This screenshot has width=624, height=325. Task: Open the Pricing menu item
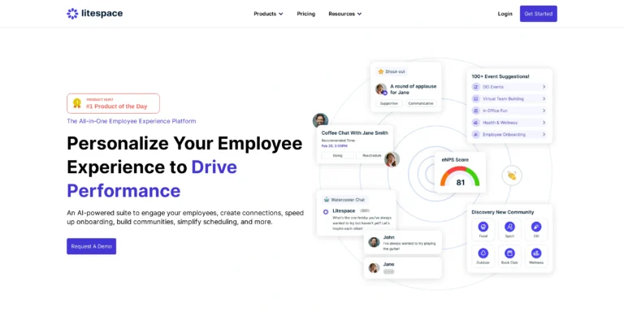pos(305,14)
